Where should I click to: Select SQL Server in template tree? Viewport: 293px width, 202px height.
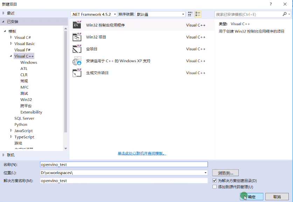24,118
